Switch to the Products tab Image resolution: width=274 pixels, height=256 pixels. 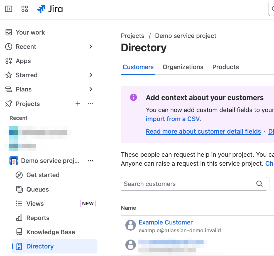click(x=226, y=67)
